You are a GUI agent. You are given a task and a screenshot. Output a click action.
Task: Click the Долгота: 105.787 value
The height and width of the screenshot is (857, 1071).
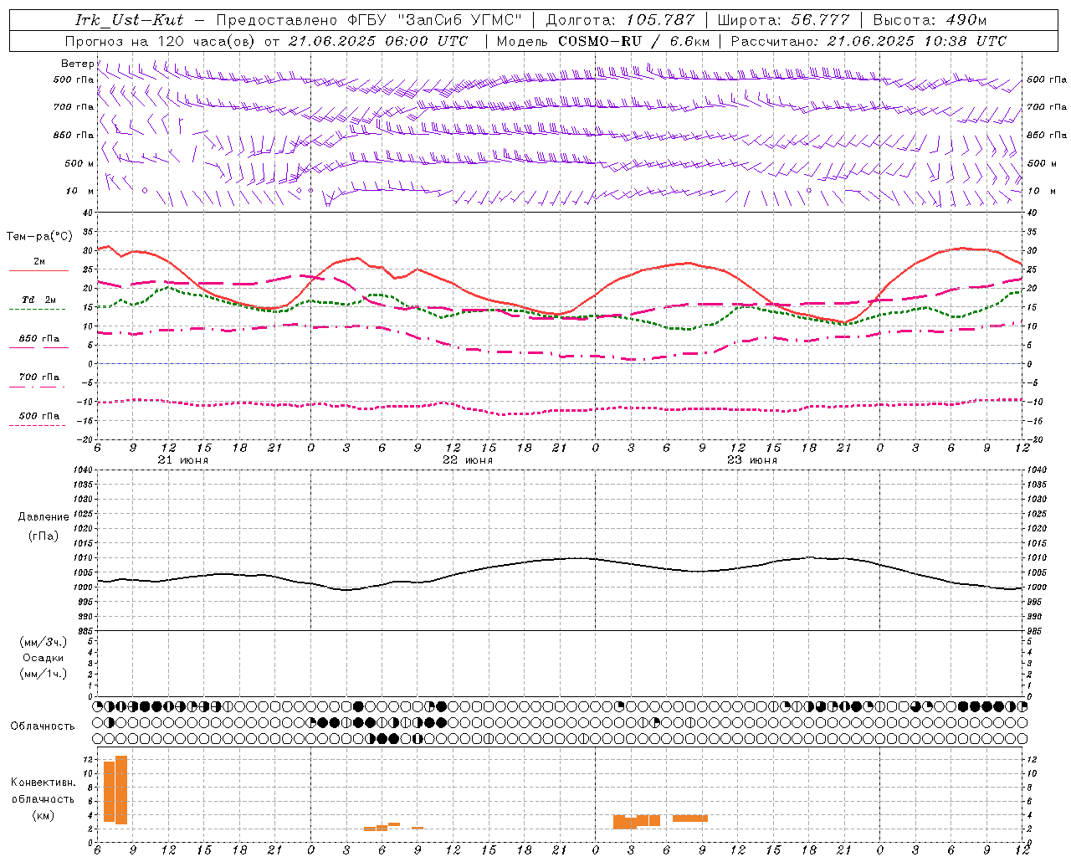click(x=620, y=20)
